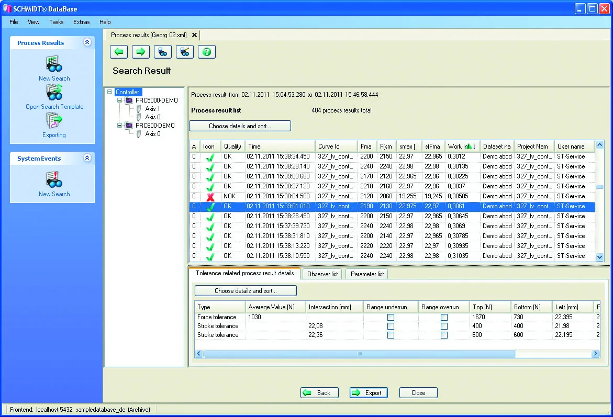Screen dimensions: 613x417
Task: Select Axis 0 under PRC600-DEMO
Action: pyautogui.click(x=152, y=133)
